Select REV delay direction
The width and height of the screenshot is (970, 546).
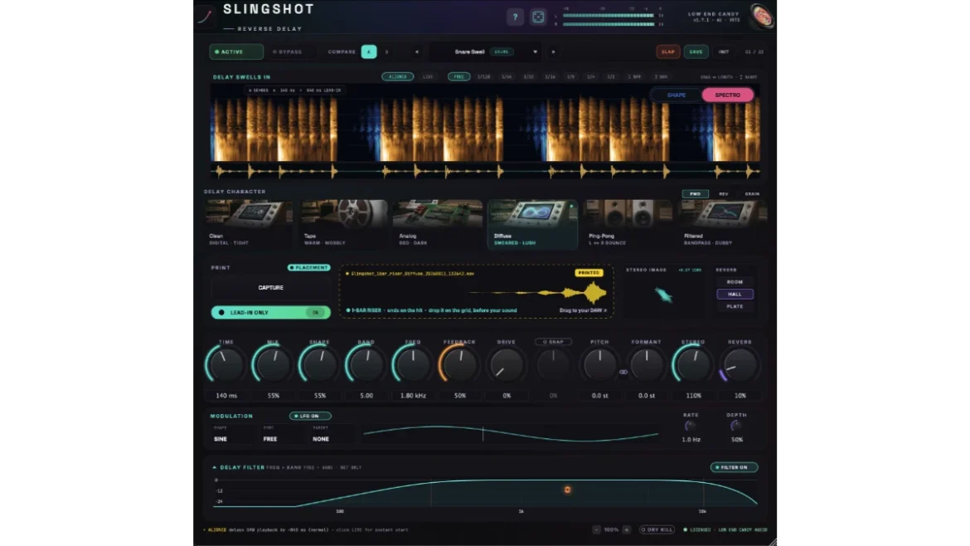click(723, 194)
